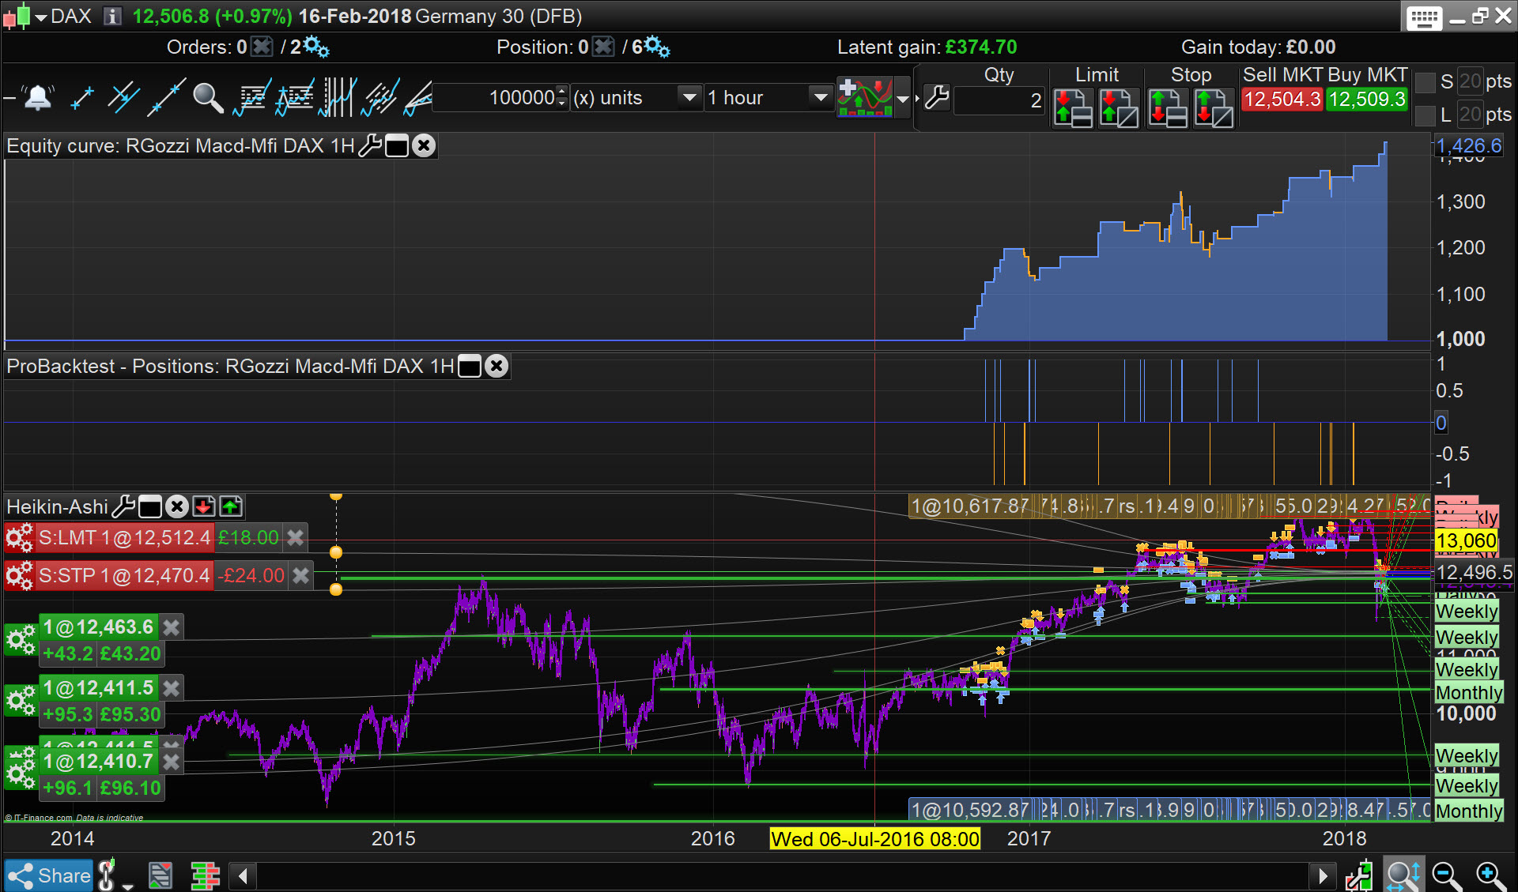Open the indicators and backtest icon
Image resolution: width=1518 pixels, height=892 pixels.
tap(866, 98)
